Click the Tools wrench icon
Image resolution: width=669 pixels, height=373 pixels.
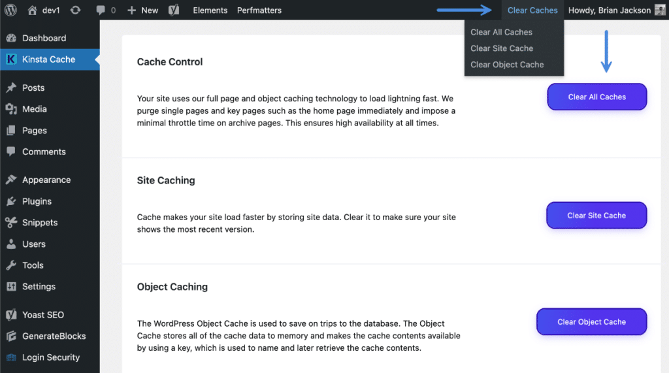11,265
